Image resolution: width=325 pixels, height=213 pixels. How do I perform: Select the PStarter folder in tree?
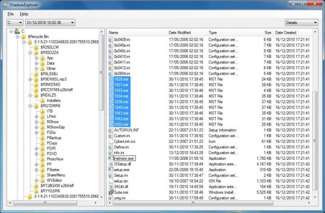53,170
